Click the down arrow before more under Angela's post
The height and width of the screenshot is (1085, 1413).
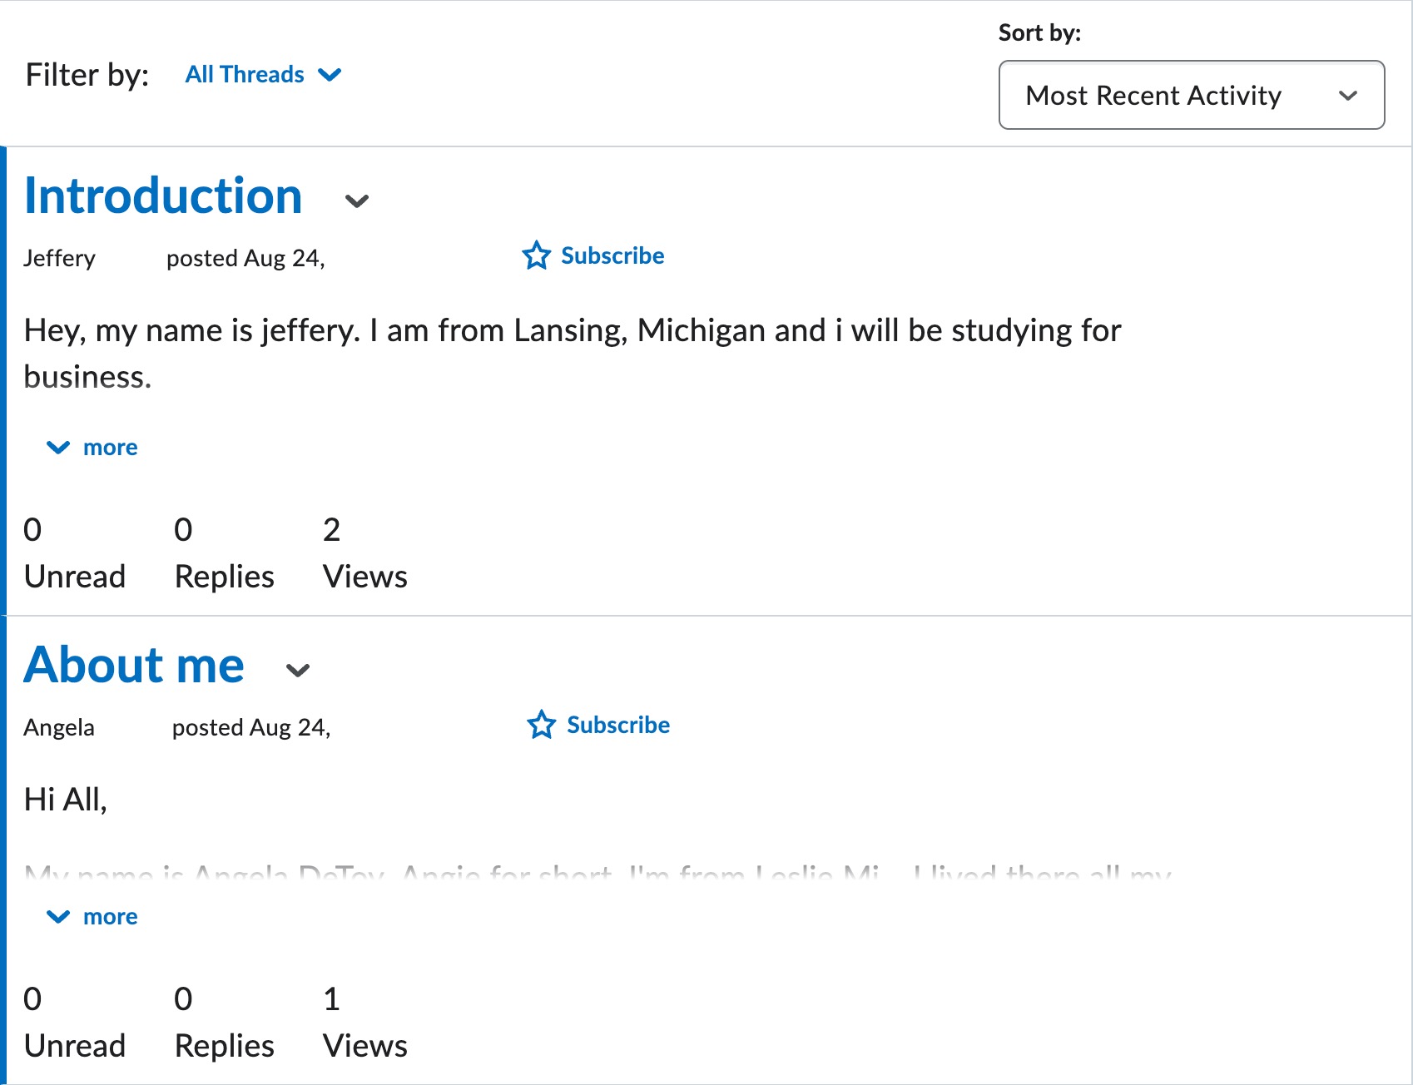tap(58, 917)
